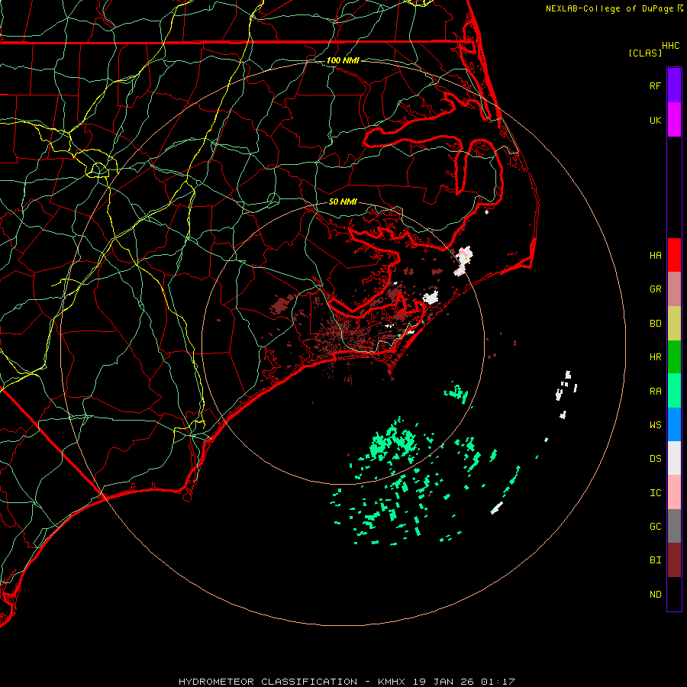Click the 'BD' legend label

(655, 324)
